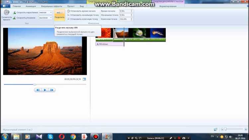
Task: Click the Fade out speed icon
Action: (x=15, y=18)
